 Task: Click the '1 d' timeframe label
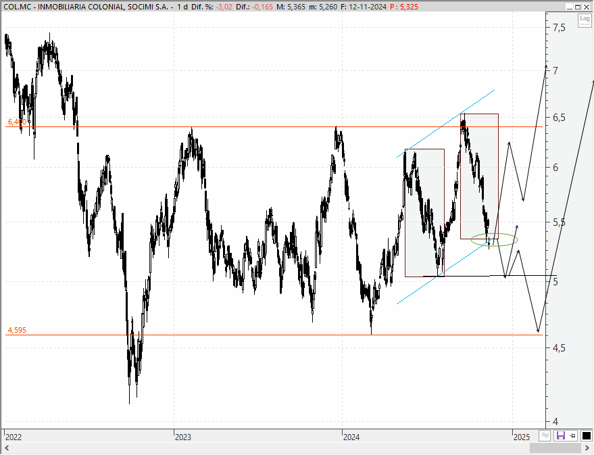click(x=182, y=7)
